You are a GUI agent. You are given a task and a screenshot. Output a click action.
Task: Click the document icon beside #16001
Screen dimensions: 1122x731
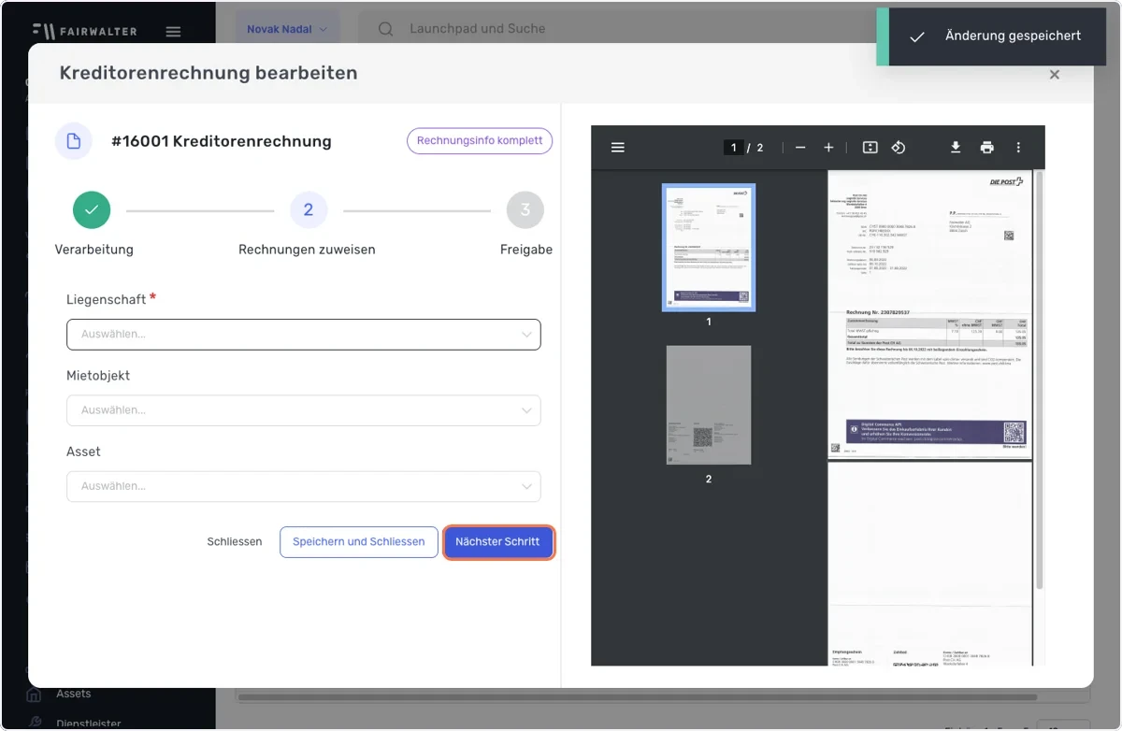(x=73, y=141)
